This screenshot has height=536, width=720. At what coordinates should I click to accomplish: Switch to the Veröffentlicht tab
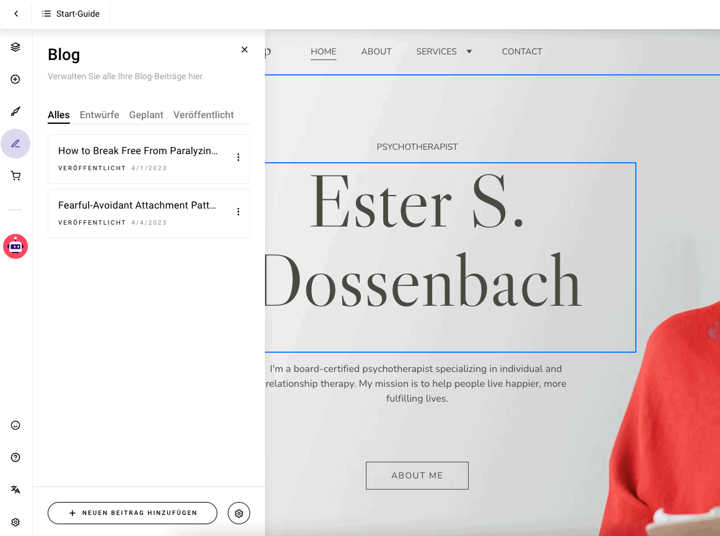(204, 115)
